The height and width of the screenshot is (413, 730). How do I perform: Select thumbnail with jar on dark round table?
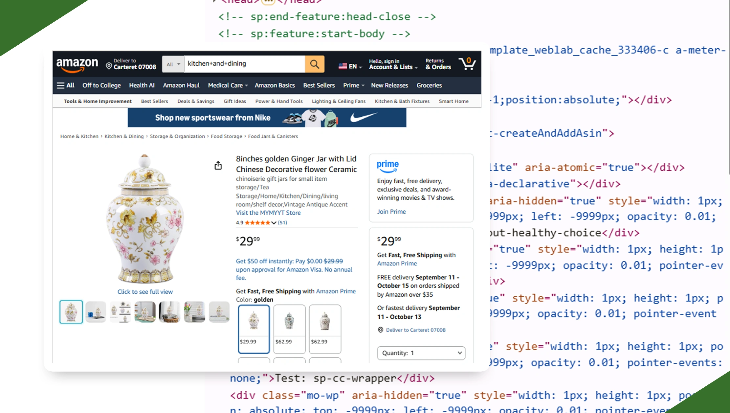click(169, 312)
